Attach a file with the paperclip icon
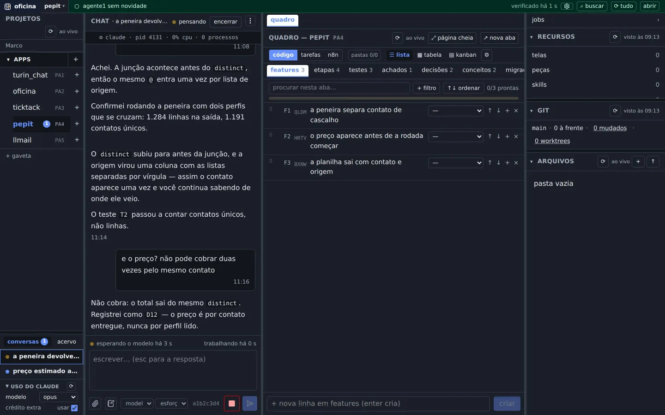The image size is (665, 415). (95, 403)
